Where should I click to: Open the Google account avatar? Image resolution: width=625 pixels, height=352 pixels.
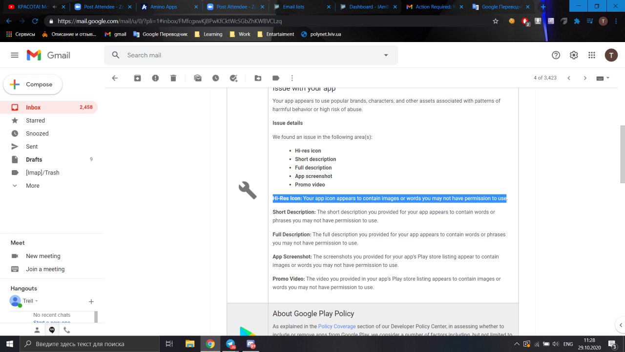pyautogui.click(x=611, y=55)
